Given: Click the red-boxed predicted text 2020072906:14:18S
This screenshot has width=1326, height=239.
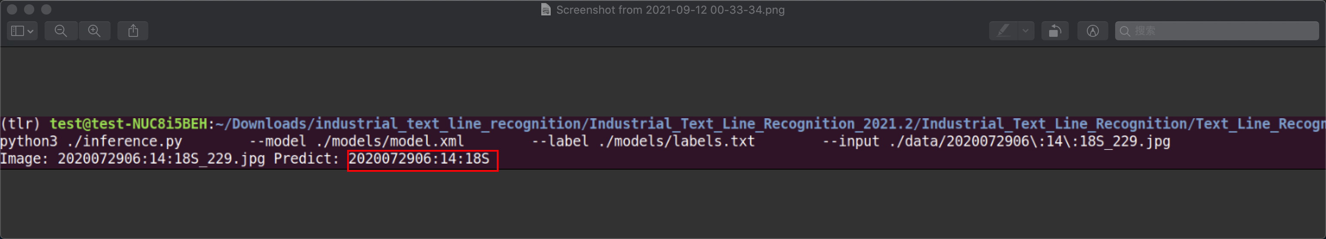Looking at the screenshot, I should pyautogui.click(x=419, y=158).
